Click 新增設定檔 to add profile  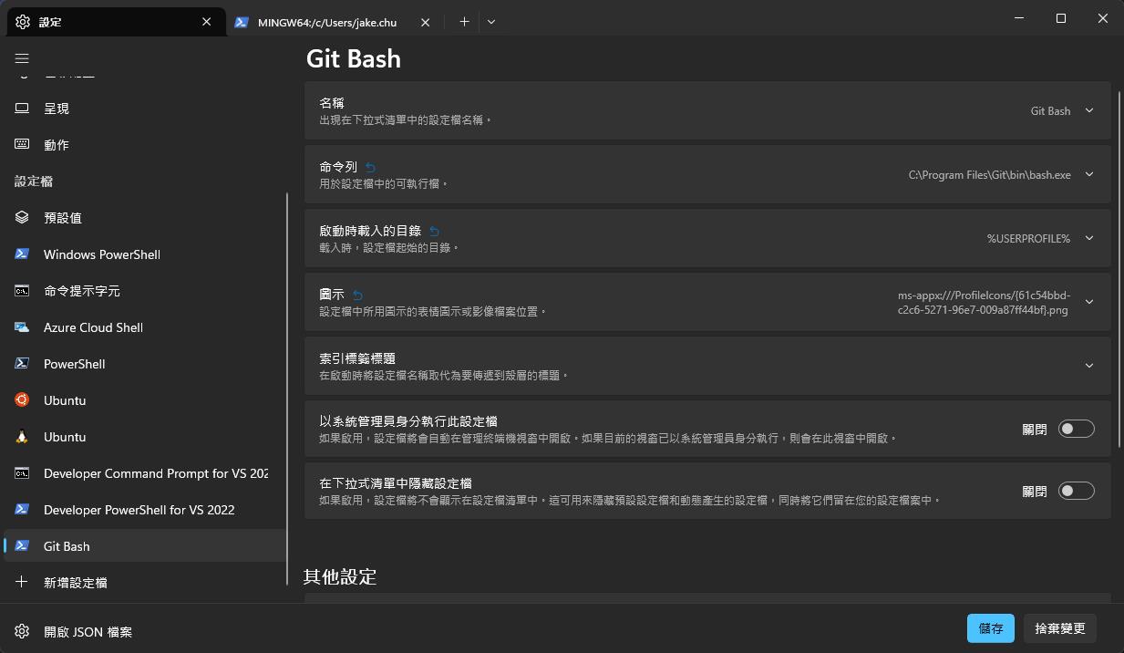[145, 582]
